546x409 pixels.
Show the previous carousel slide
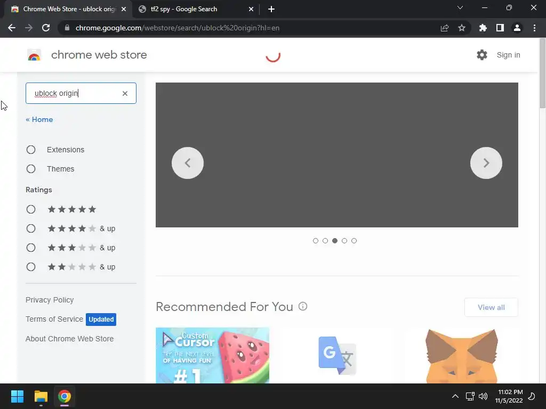(188, 163)
